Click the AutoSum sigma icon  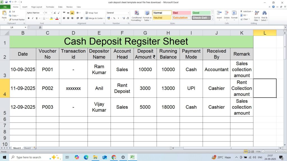coord(241,11)
